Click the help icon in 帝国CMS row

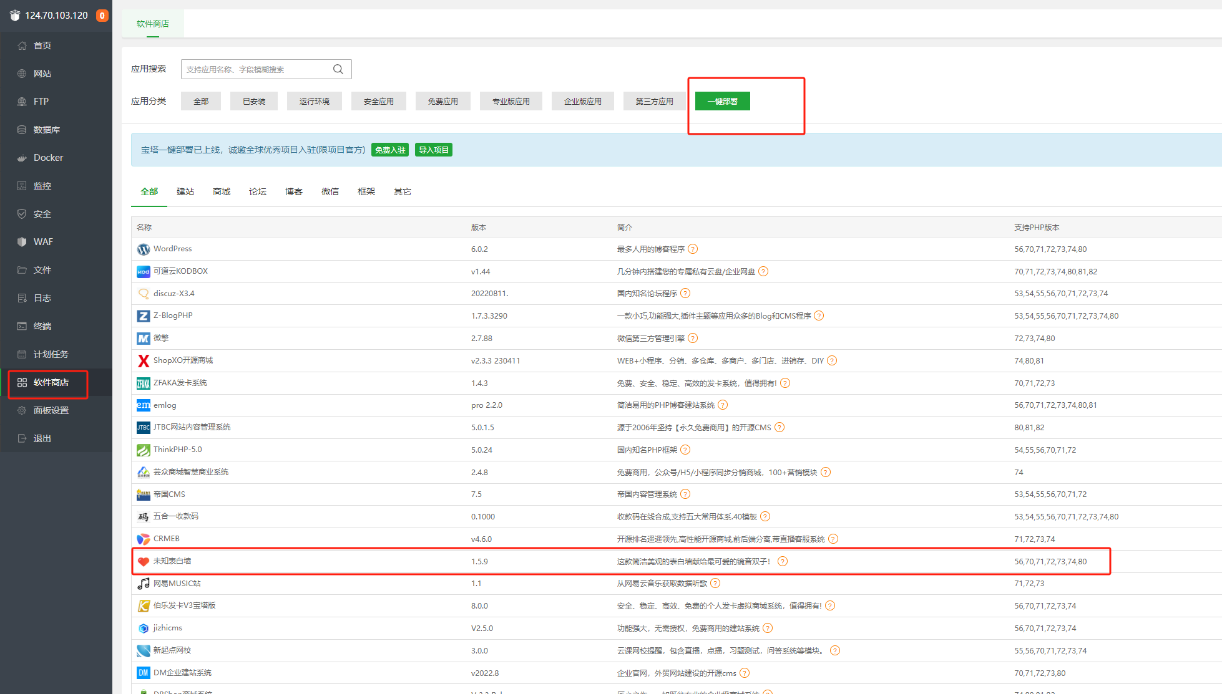(x=685, y=494)
